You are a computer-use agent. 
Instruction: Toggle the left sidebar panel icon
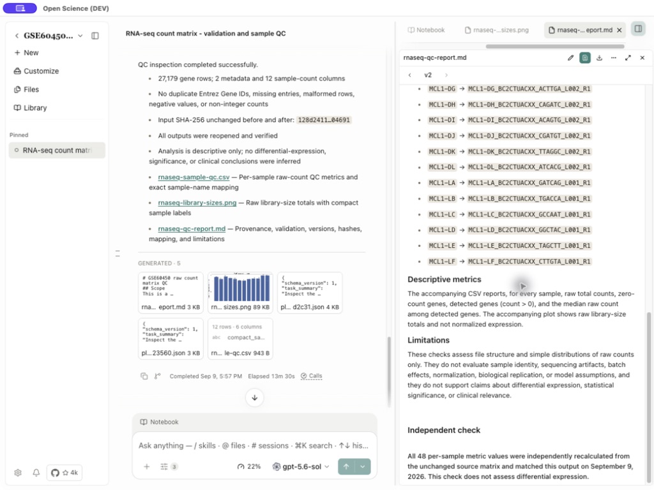coord(95,36)
